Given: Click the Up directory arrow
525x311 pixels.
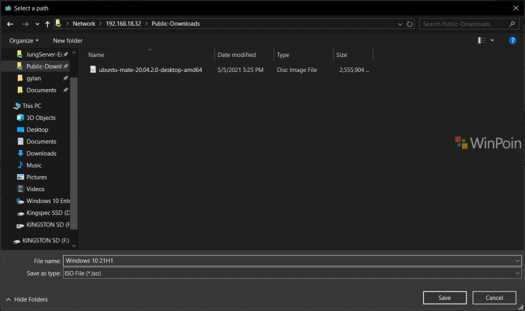Looking at the screenshot, I should (48, 24).
